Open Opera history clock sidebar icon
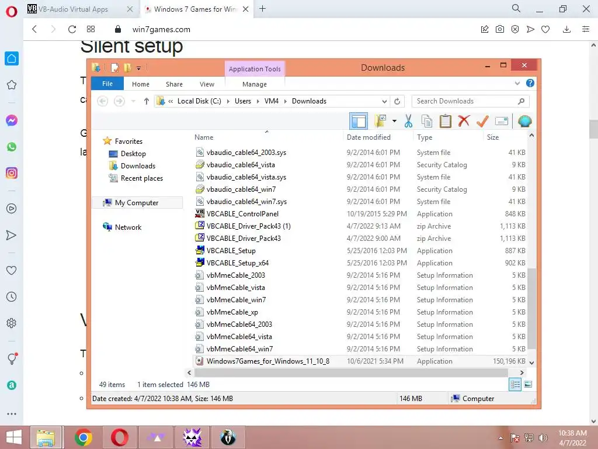This screenshot has height=449, width=598. 12,296
